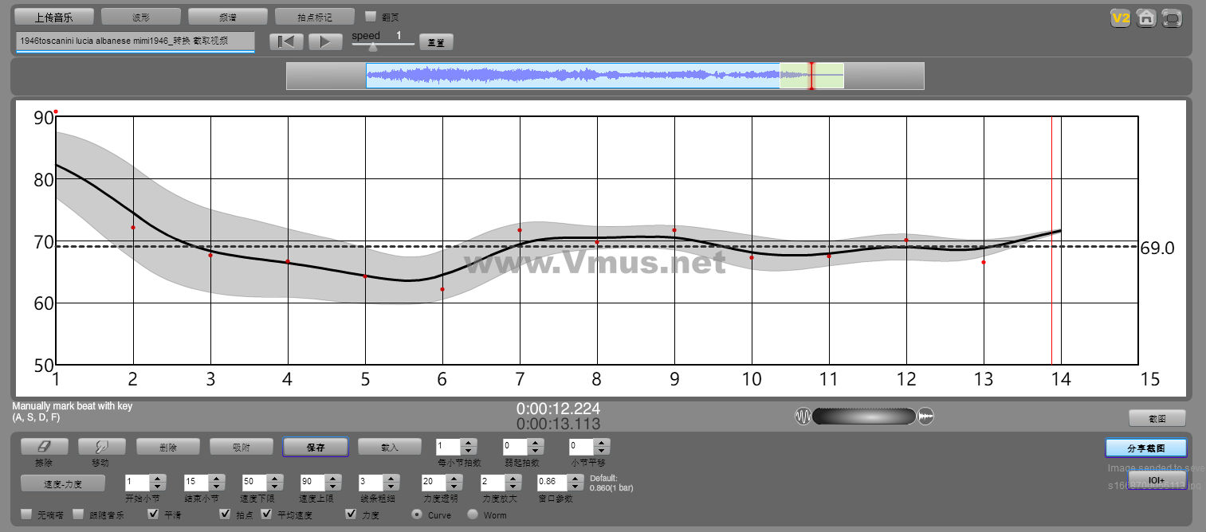Click the fullscreen monitor icon
Screen dimensions: 1206x532
click(x=1172, y=18)
